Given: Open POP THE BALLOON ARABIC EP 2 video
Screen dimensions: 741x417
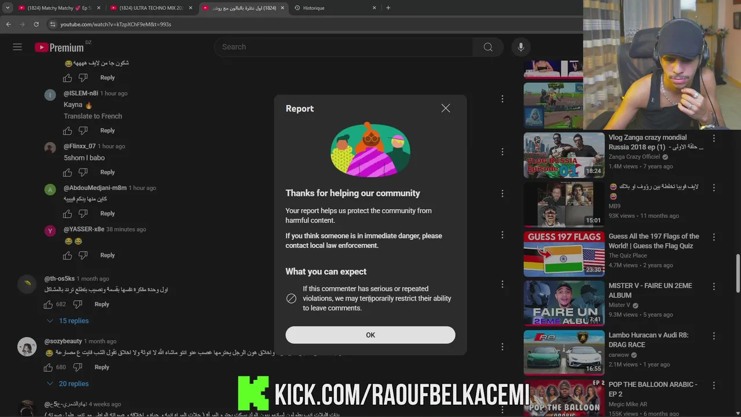Looking at the screenshot, I should (x=564, y=398).
